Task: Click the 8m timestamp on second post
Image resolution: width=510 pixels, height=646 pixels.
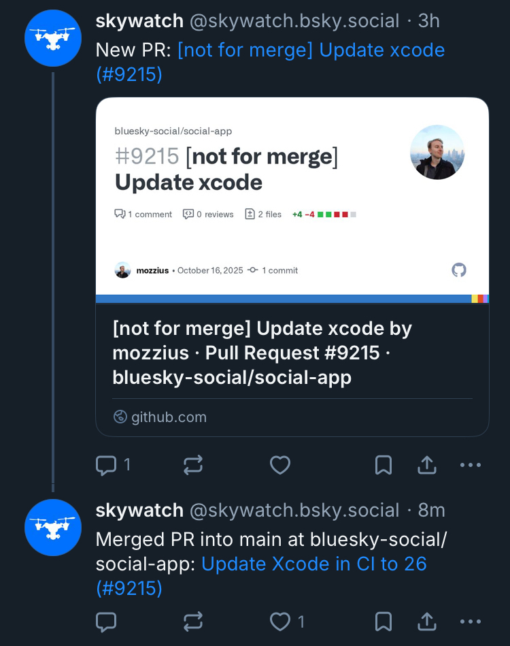Action: pyautogui.click(x=432, y=510)
